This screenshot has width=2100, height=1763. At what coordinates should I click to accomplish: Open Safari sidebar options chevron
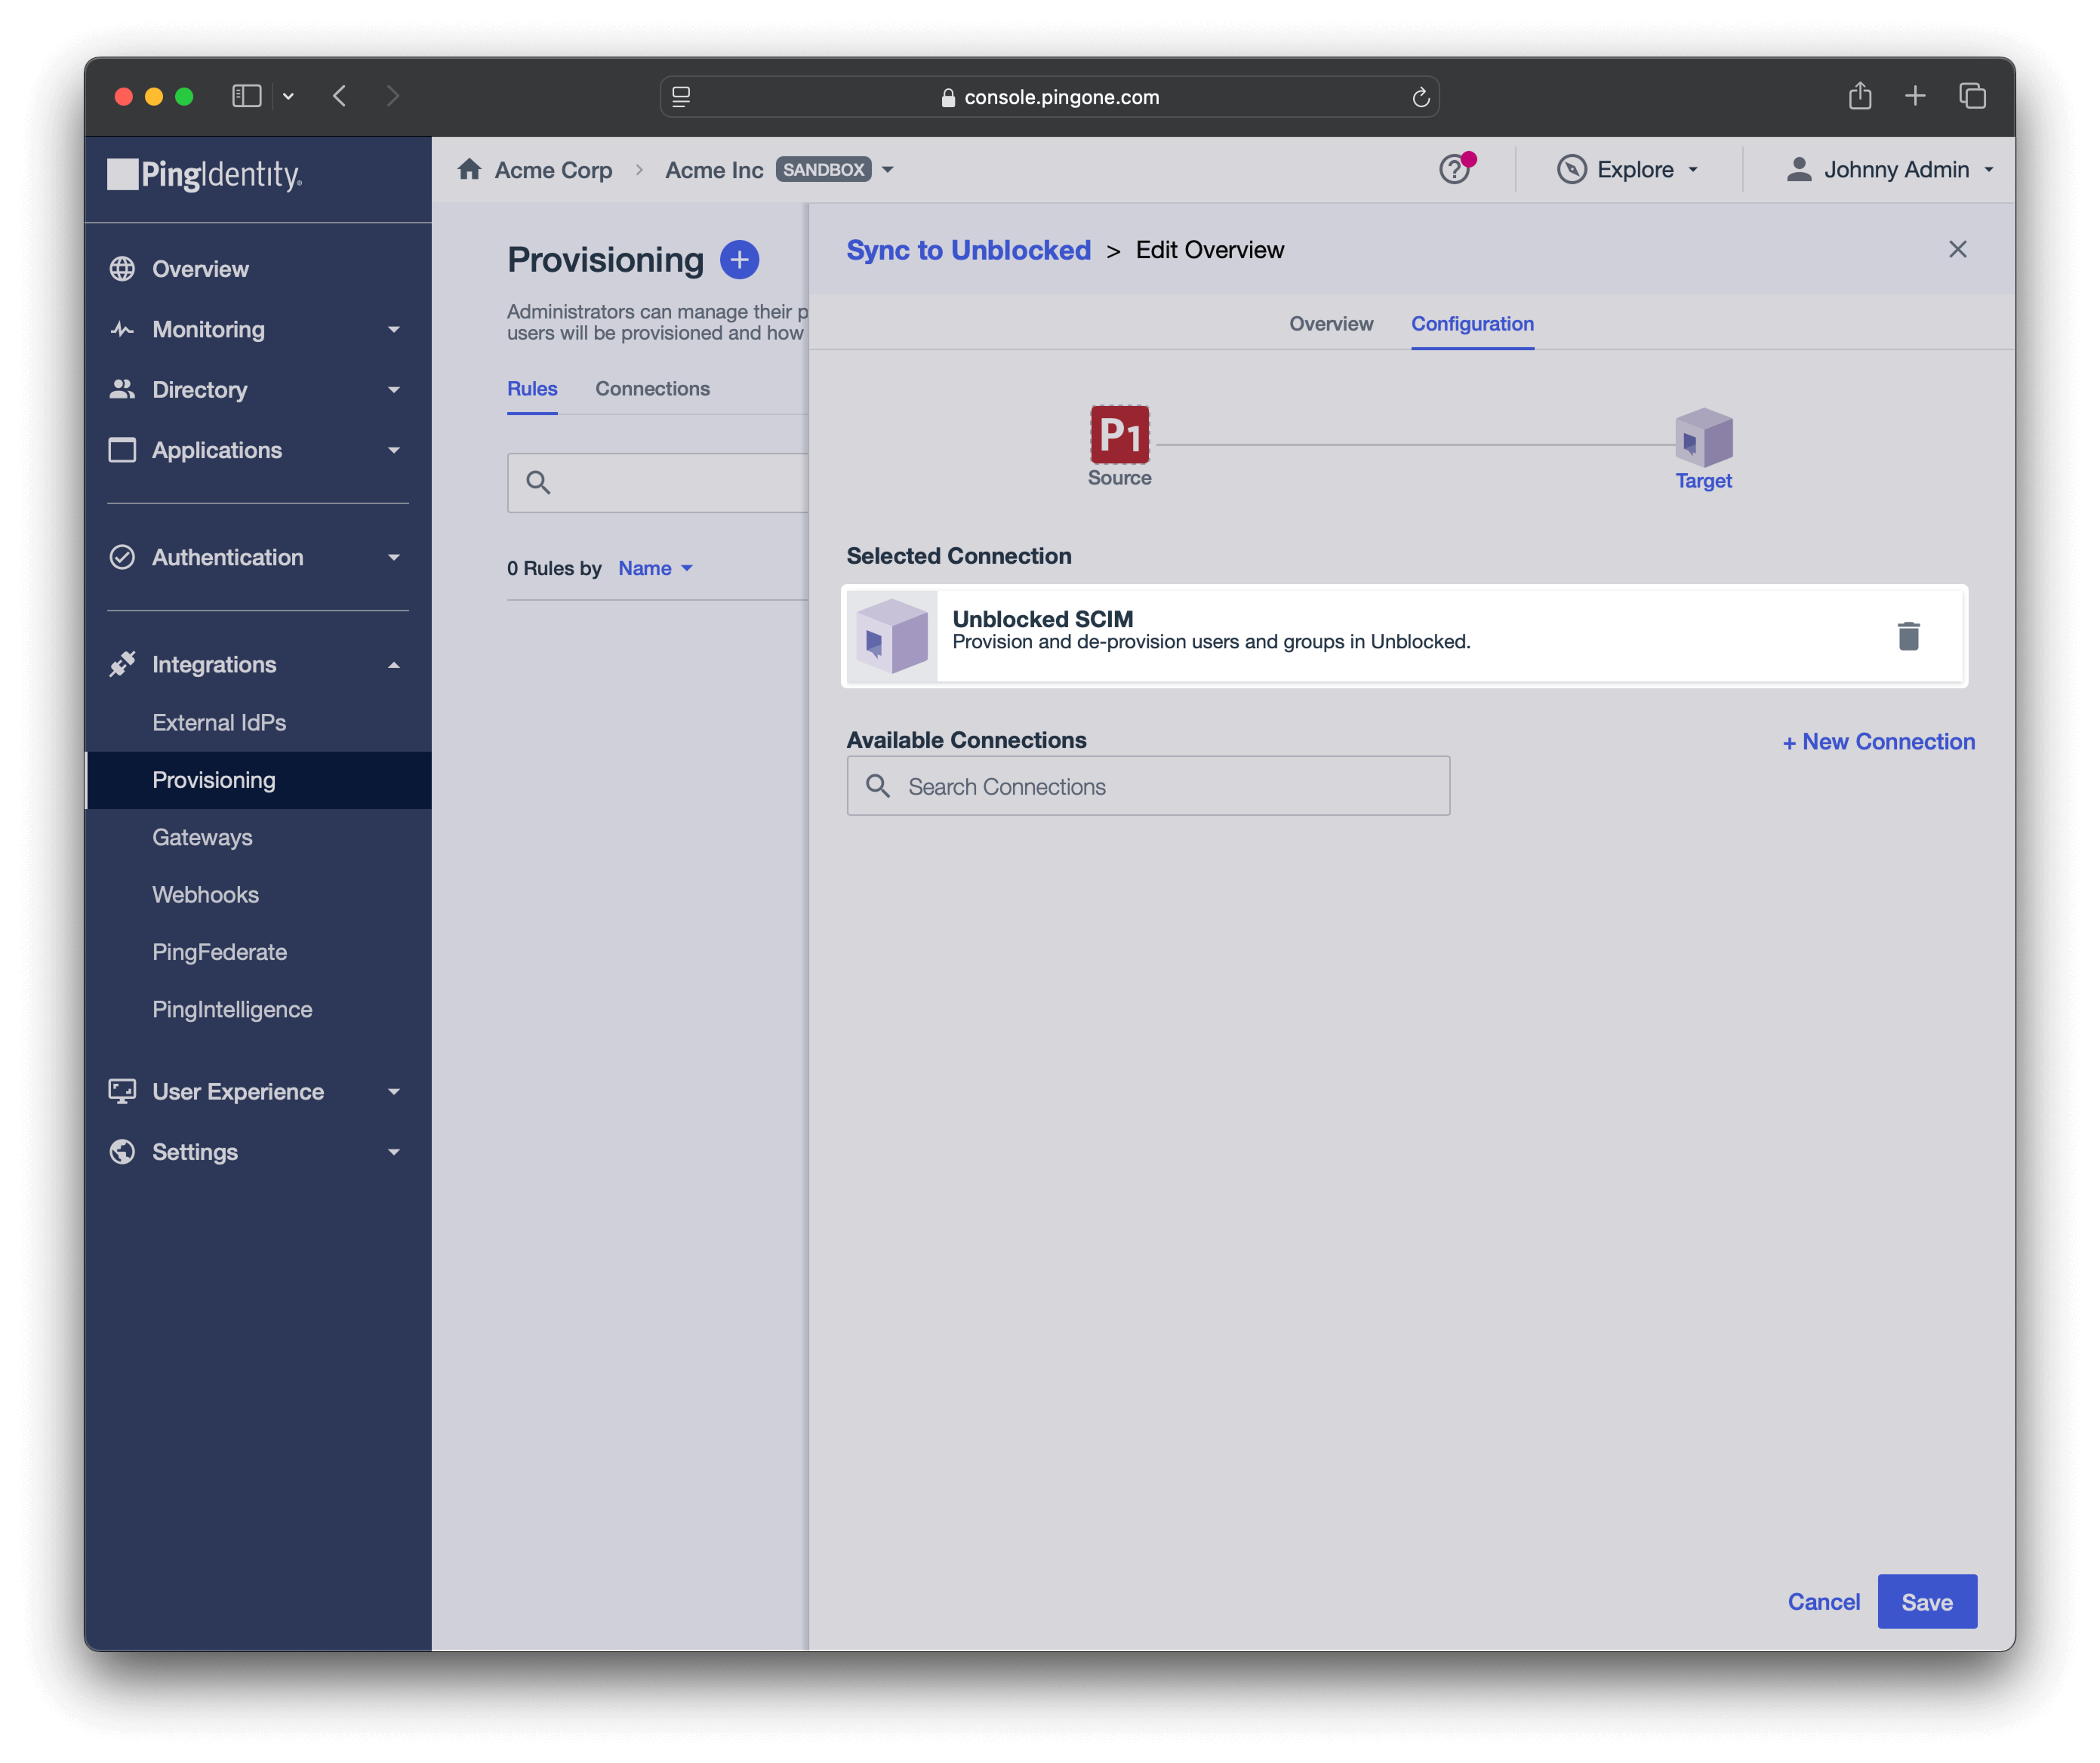point(288,96)
